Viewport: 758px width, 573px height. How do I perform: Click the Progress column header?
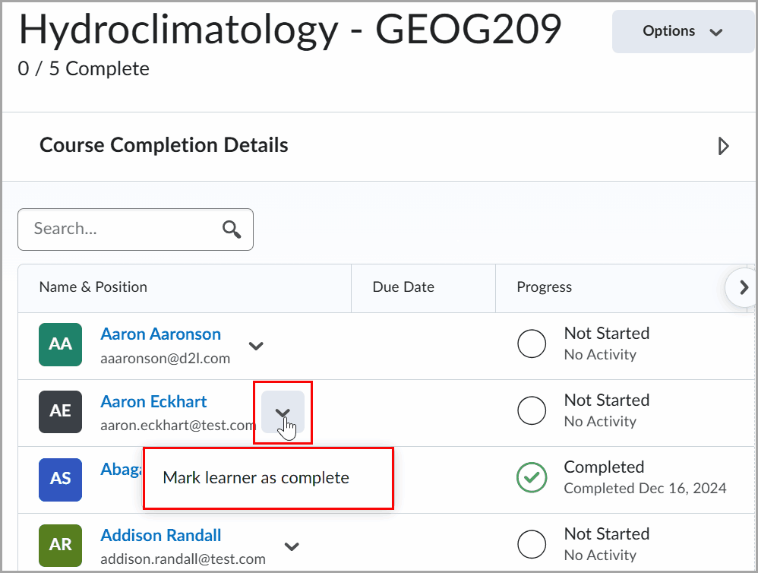544,287
